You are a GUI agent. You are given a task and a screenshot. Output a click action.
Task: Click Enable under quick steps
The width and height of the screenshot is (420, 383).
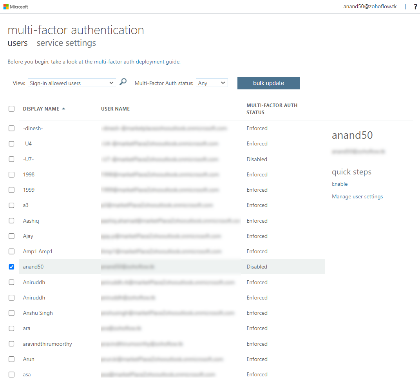coord(340,184)
